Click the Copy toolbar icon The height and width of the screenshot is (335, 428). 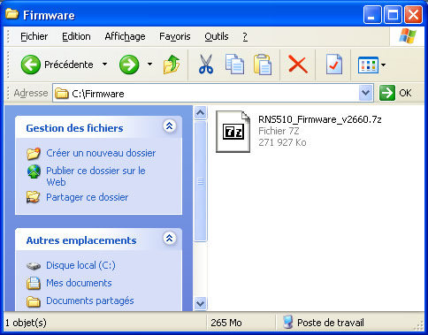[234, 65]
